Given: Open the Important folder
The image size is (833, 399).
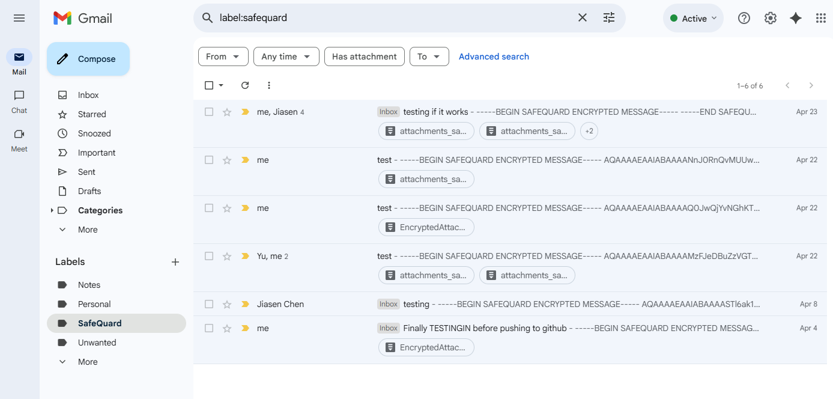Looking at the screenshot, I should (97, 153).
